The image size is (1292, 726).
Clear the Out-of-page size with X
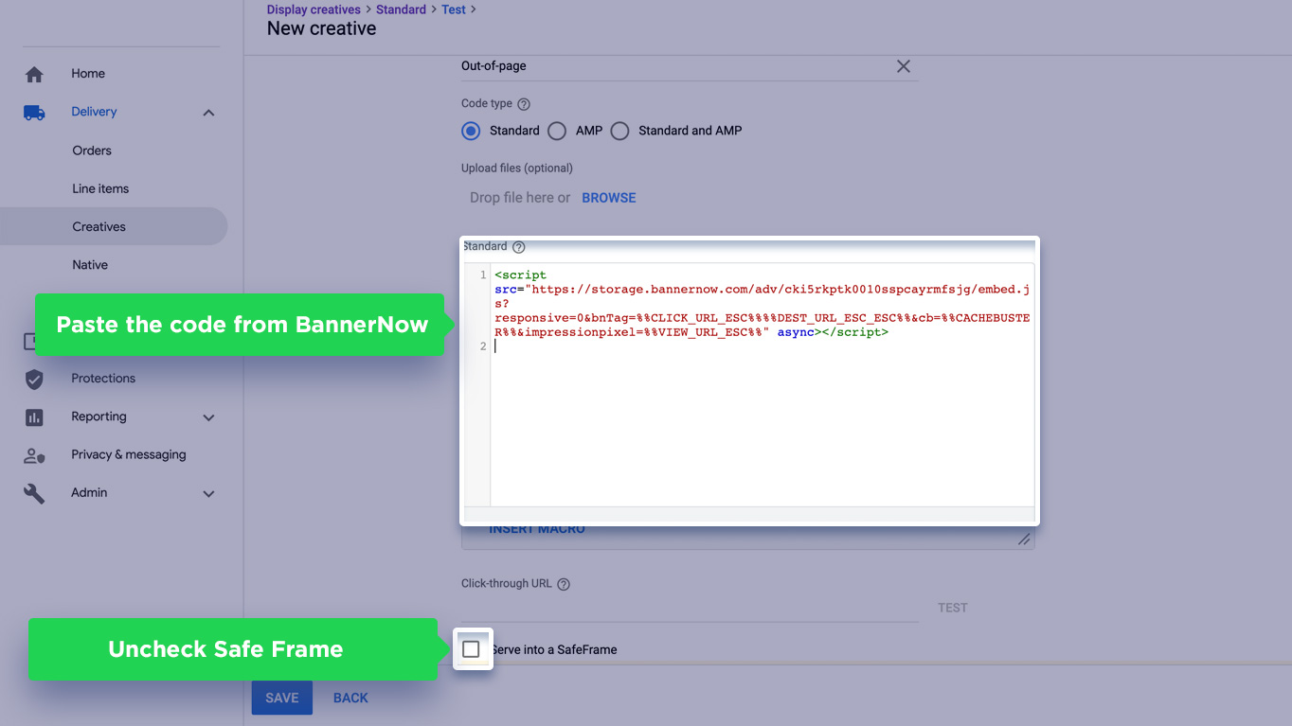(904, 66)
